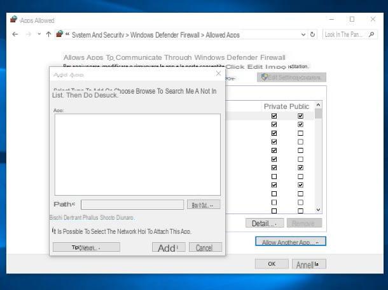The image size is (388, 290).
Task: Toggle the third row Private checkbox
Action: pos(274,133)
